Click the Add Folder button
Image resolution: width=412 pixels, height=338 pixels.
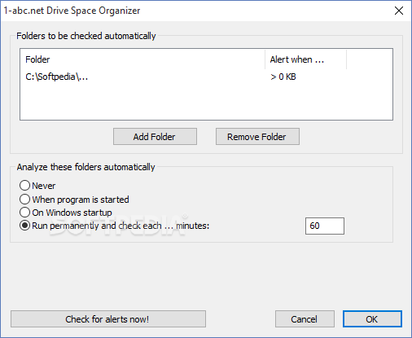point(155,137)
